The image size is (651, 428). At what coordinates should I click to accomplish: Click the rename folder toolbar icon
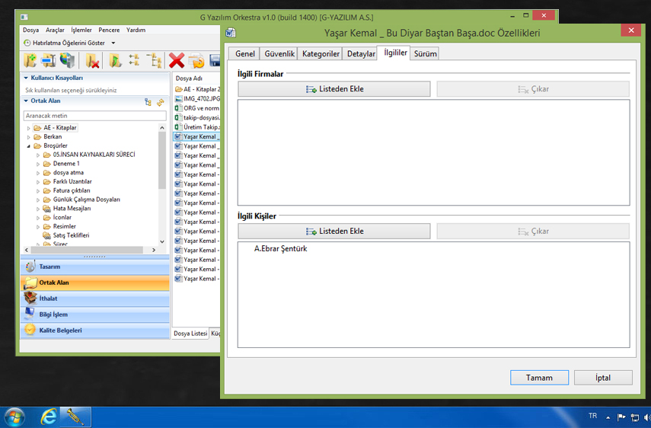tap(49, 61)
